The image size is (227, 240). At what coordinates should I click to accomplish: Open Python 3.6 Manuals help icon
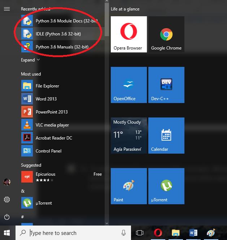[x=27, y=47]
